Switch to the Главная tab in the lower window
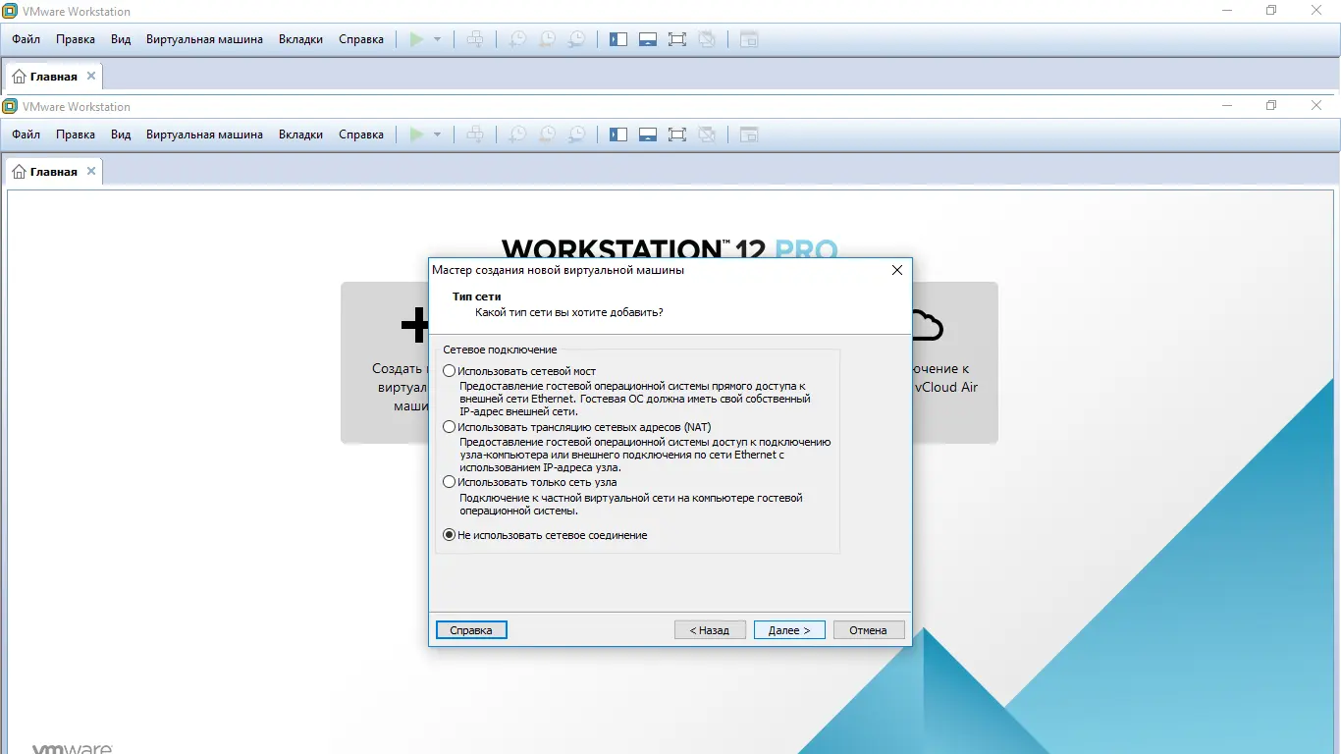The height and width of the screenshot is (754, 1341). click(x=53, y=171)
